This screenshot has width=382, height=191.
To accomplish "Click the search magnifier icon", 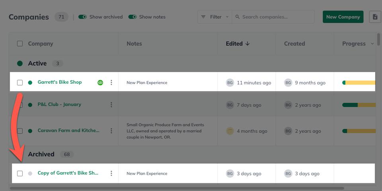I will click(x=237, y=17).
